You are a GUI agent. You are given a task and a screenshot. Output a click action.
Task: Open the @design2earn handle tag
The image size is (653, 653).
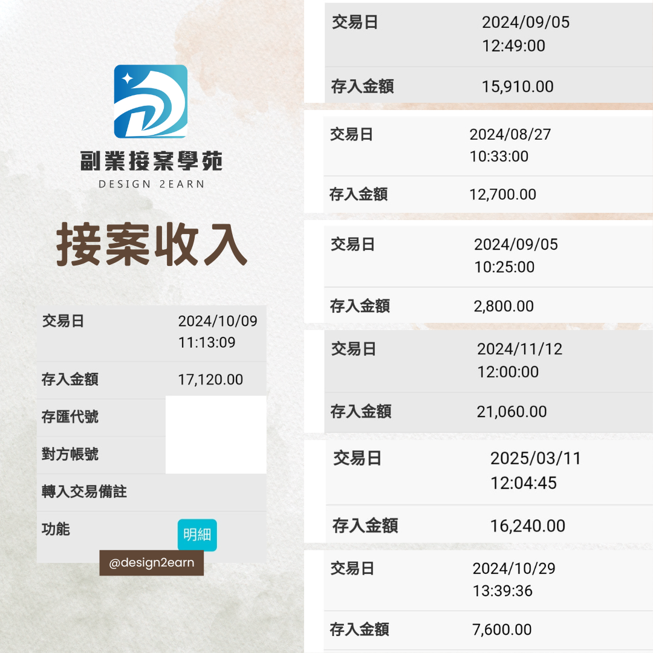point(151,563)
